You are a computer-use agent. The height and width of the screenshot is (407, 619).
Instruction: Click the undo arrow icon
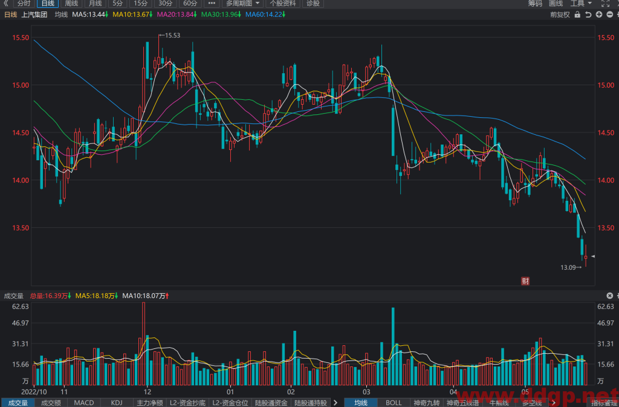click(588, 15)
